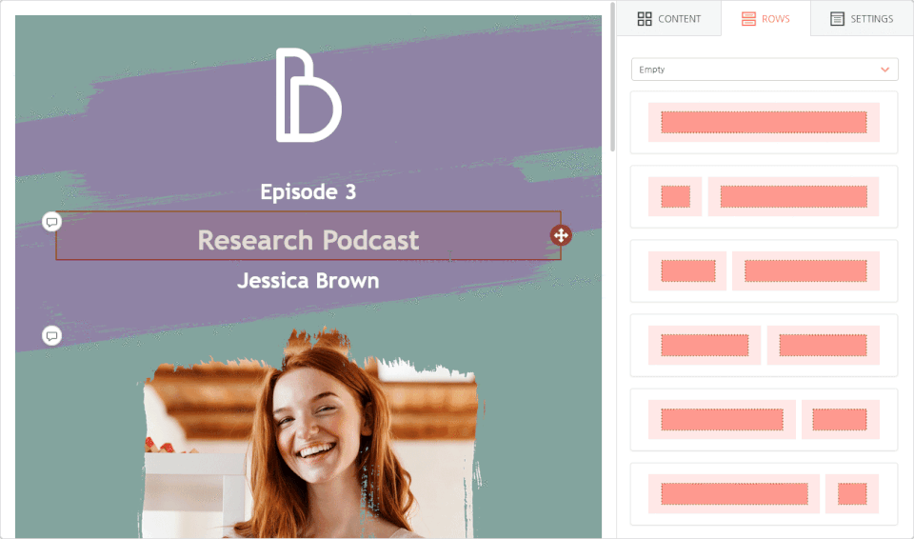
Task: Expand the Empty rows dropdown
Action: pyautogui.click(x=764, y=70)
